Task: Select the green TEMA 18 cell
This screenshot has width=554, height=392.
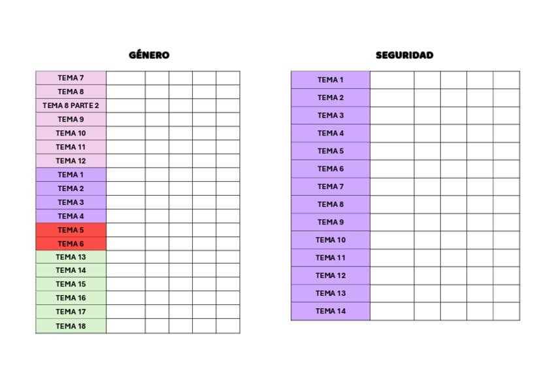Action: click(71, 326)
